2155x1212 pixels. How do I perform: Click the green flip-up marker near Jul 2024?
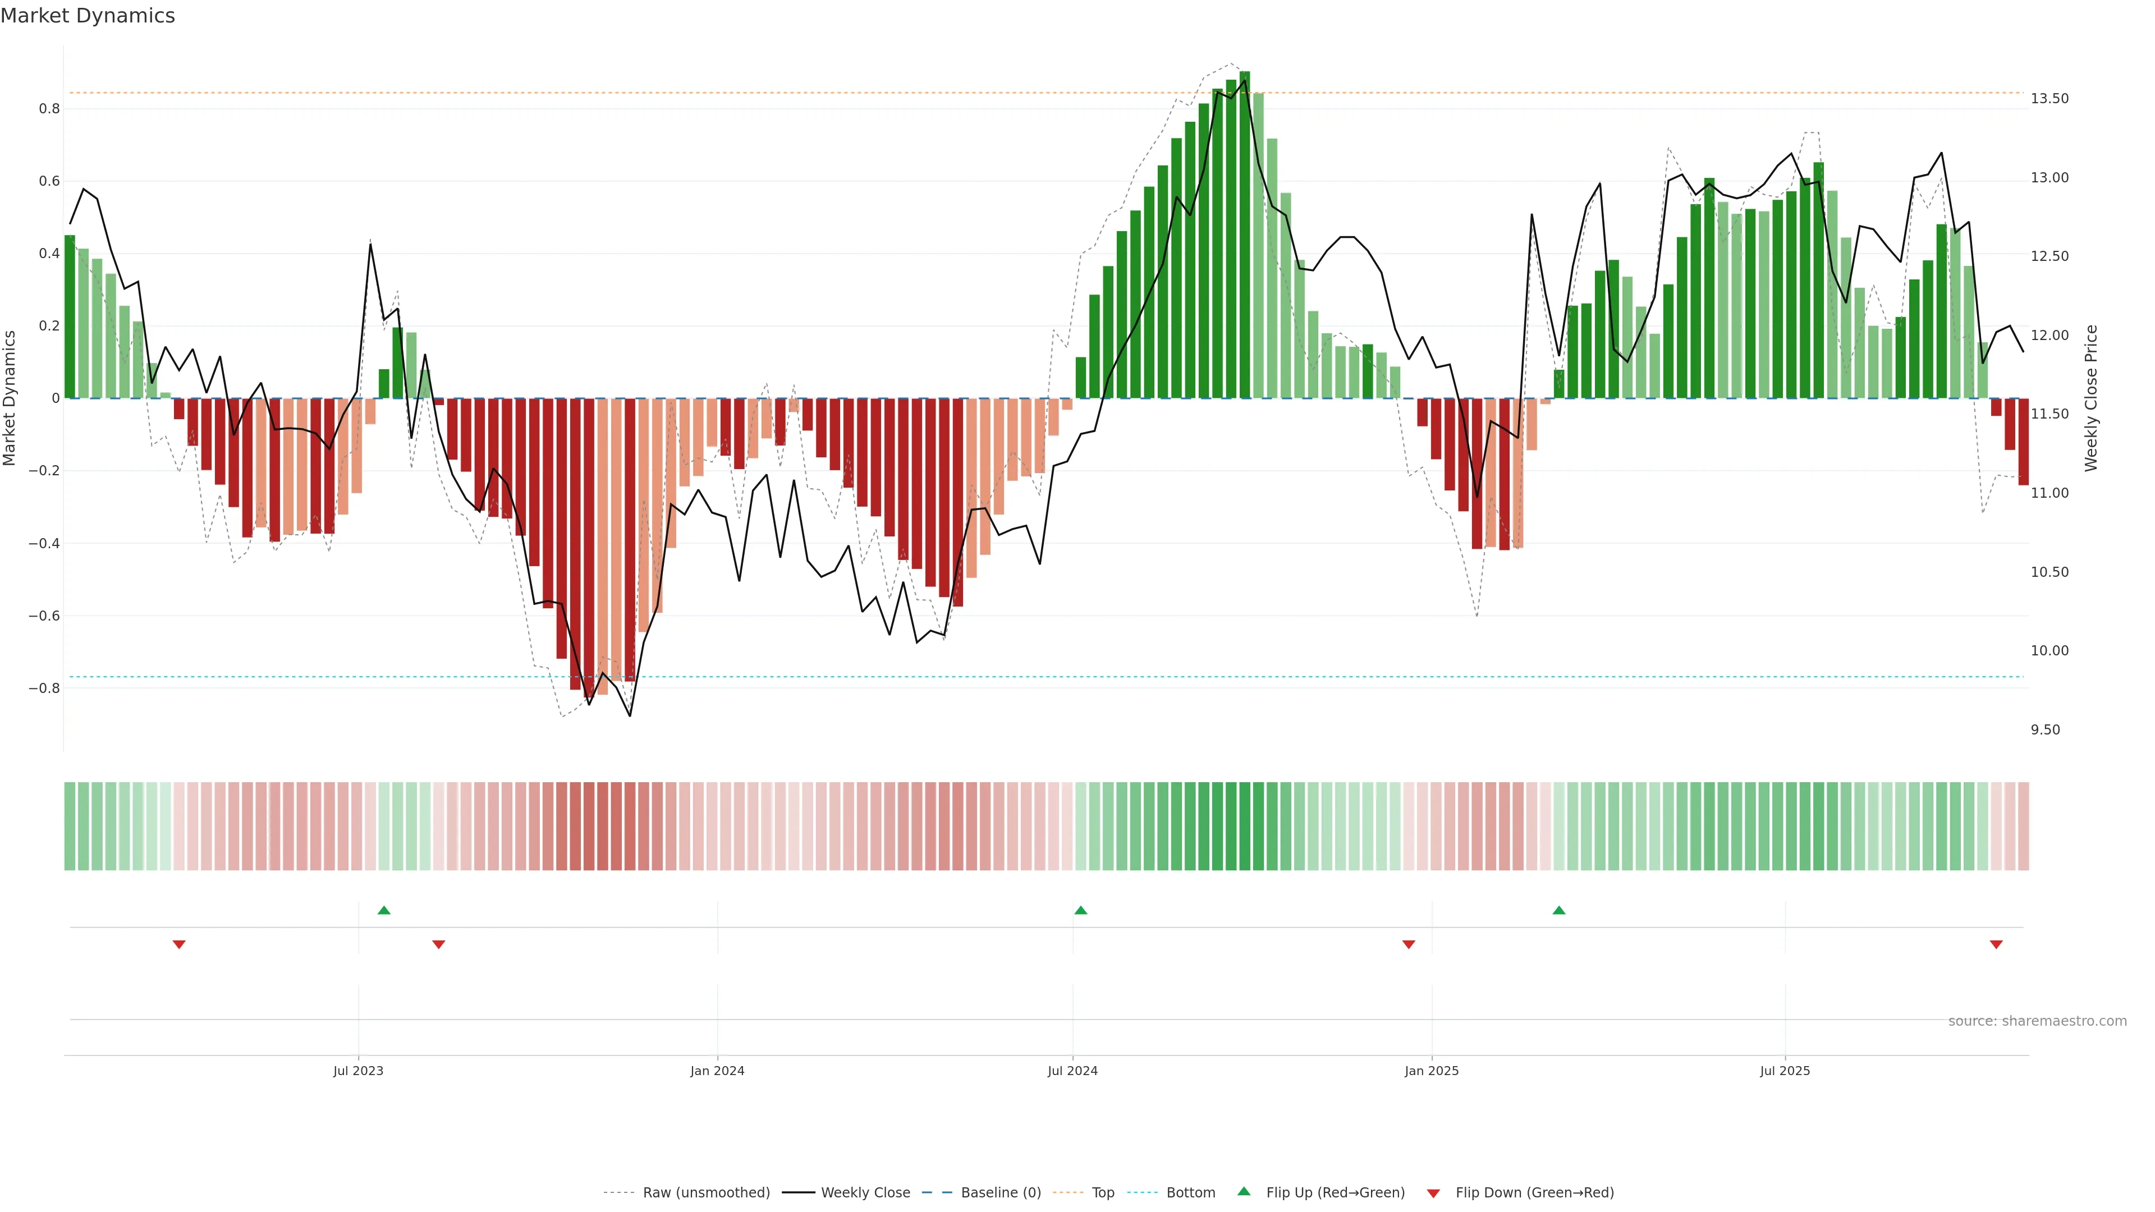click(1080, 910)
